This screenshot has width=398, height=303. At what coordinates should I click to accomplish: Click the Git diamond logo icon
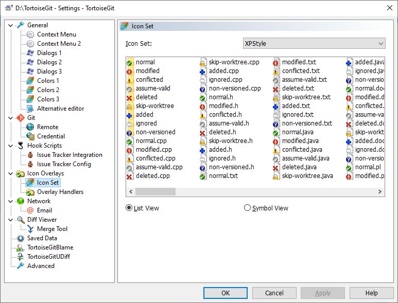(20, 118)
